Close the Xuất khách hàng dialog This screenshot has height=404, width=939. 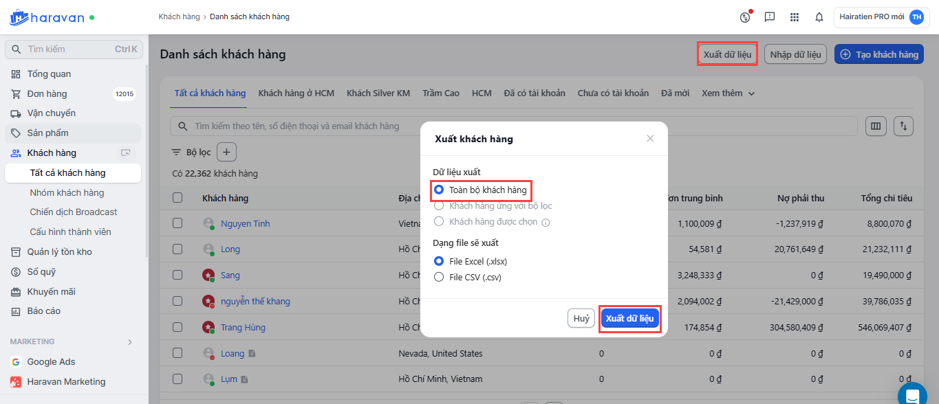(x=650, y=139)
